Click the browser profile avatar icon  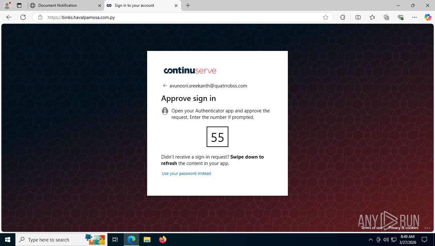coord(7,5)
